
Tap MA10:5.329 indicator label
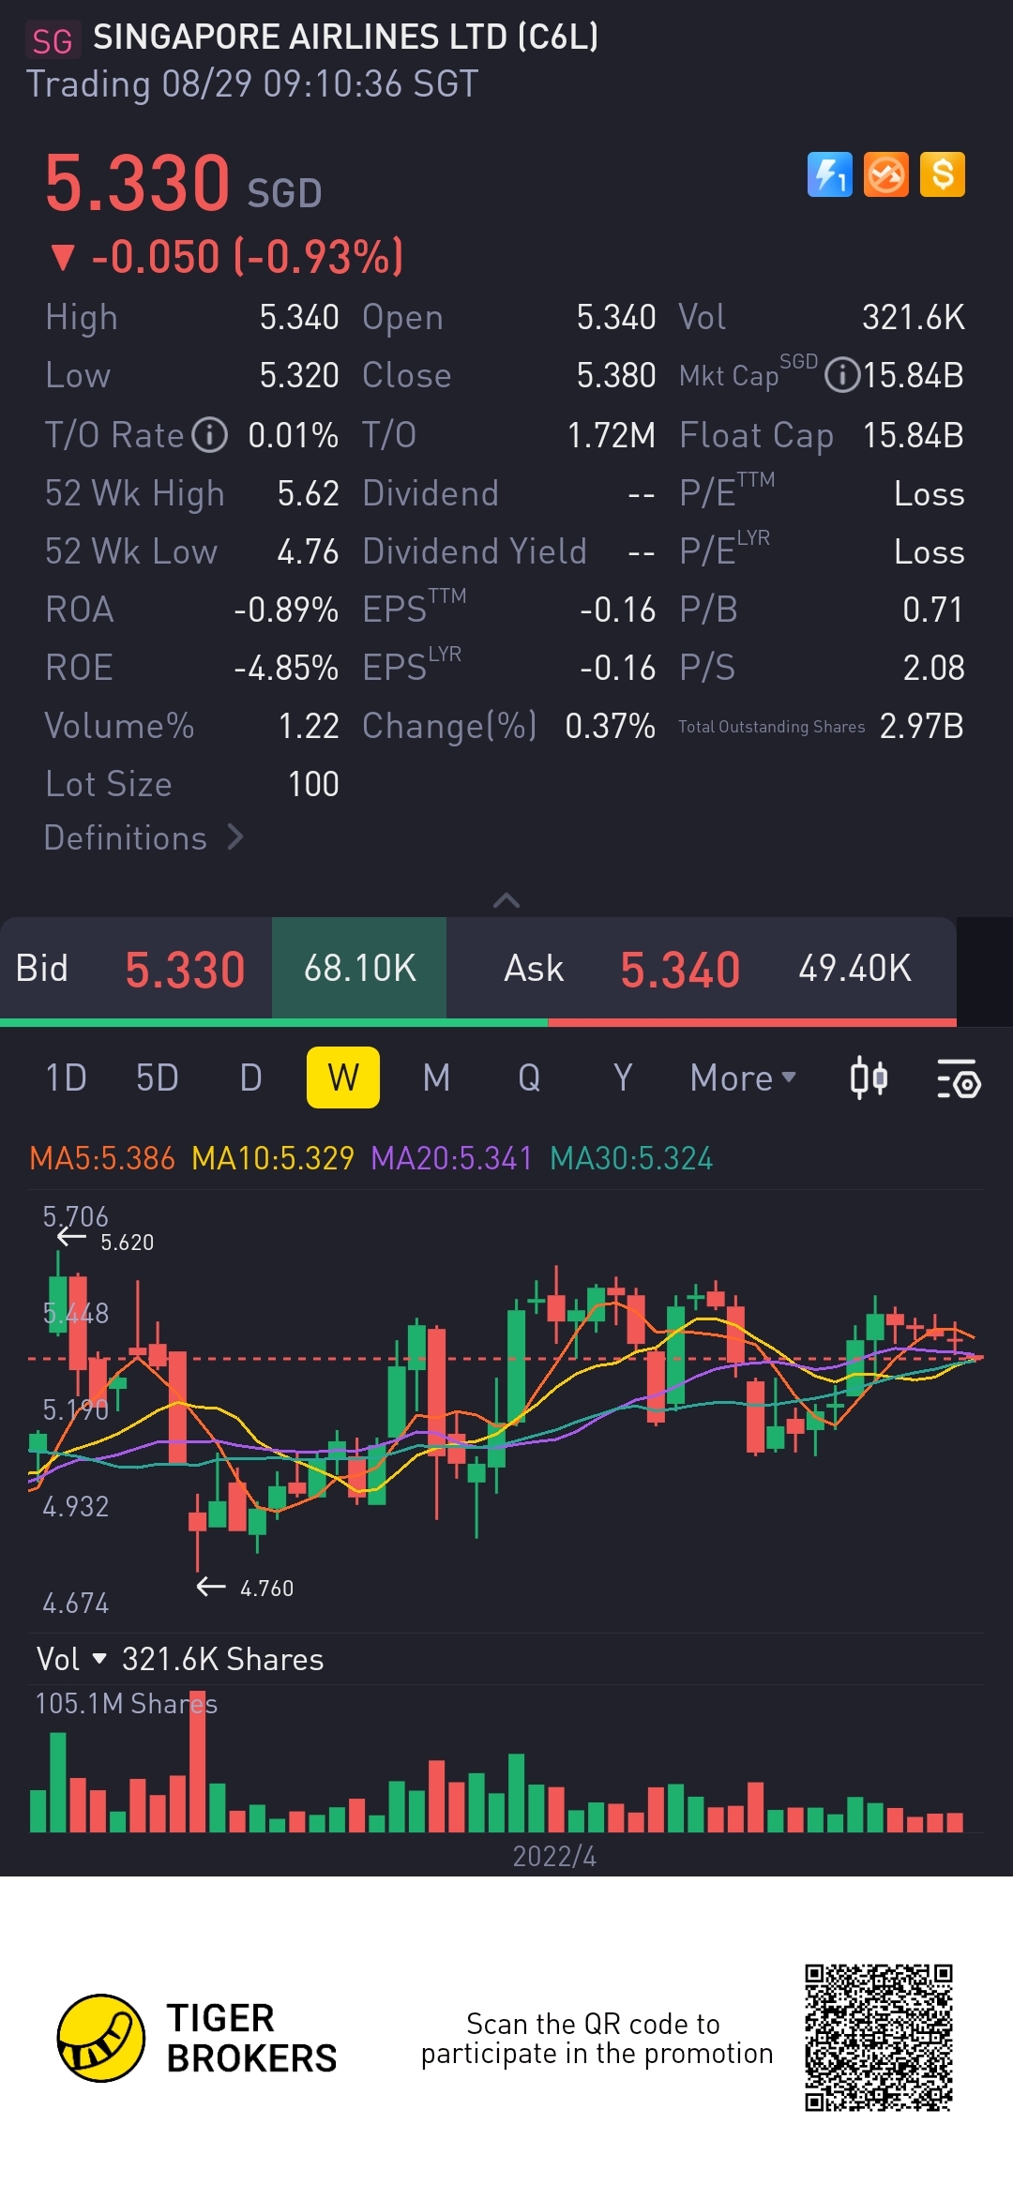coord(273,1158)
